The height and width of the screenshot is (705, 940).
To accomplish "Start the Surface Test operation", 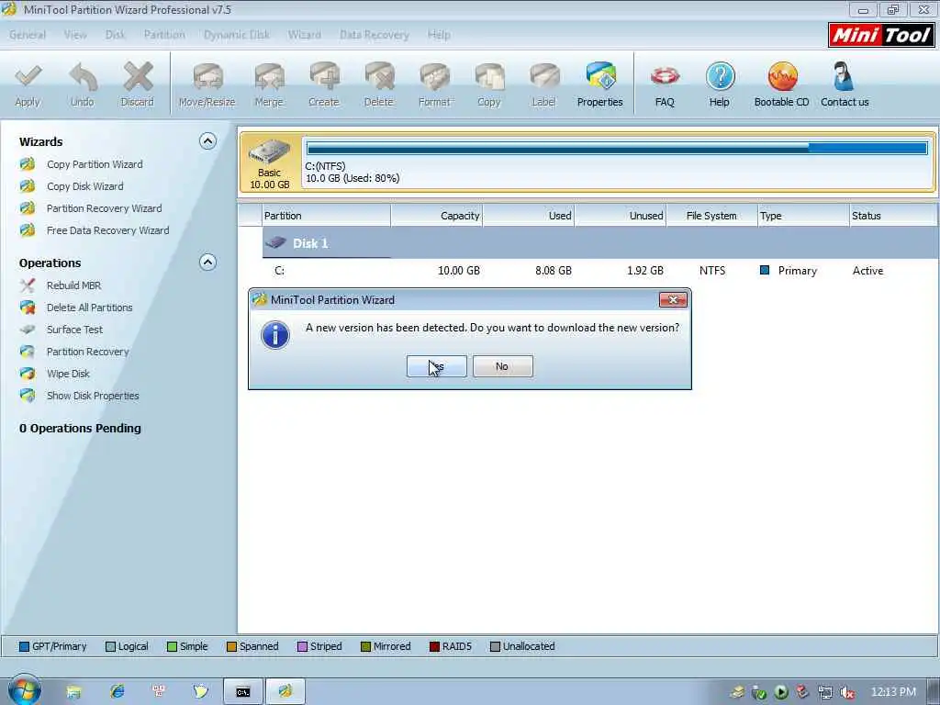I will [x=74, y=330].
